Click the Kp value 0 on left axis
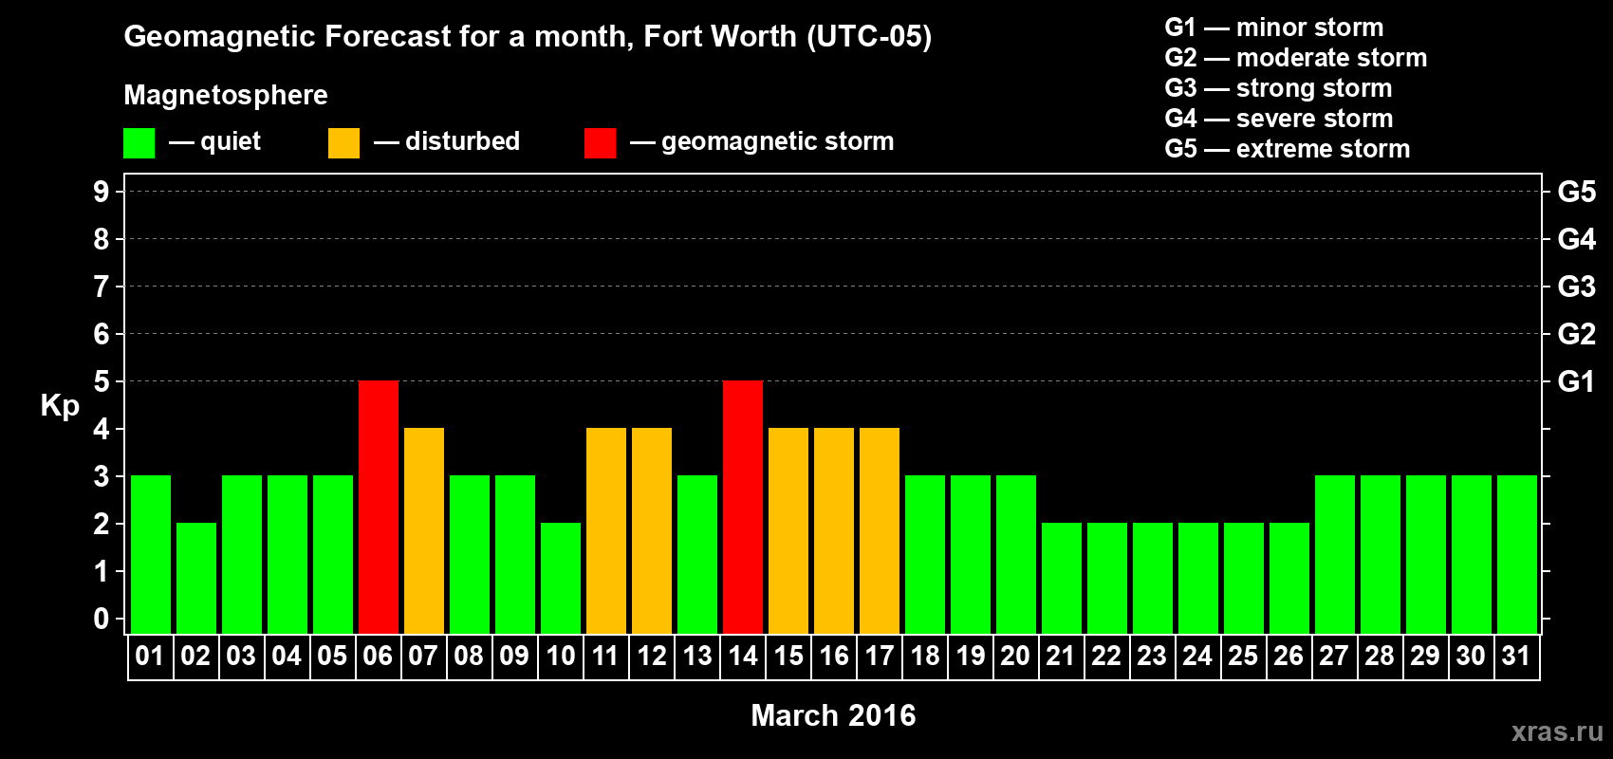The width and height of the screenshot is (1613, 759). click(102, 619)
